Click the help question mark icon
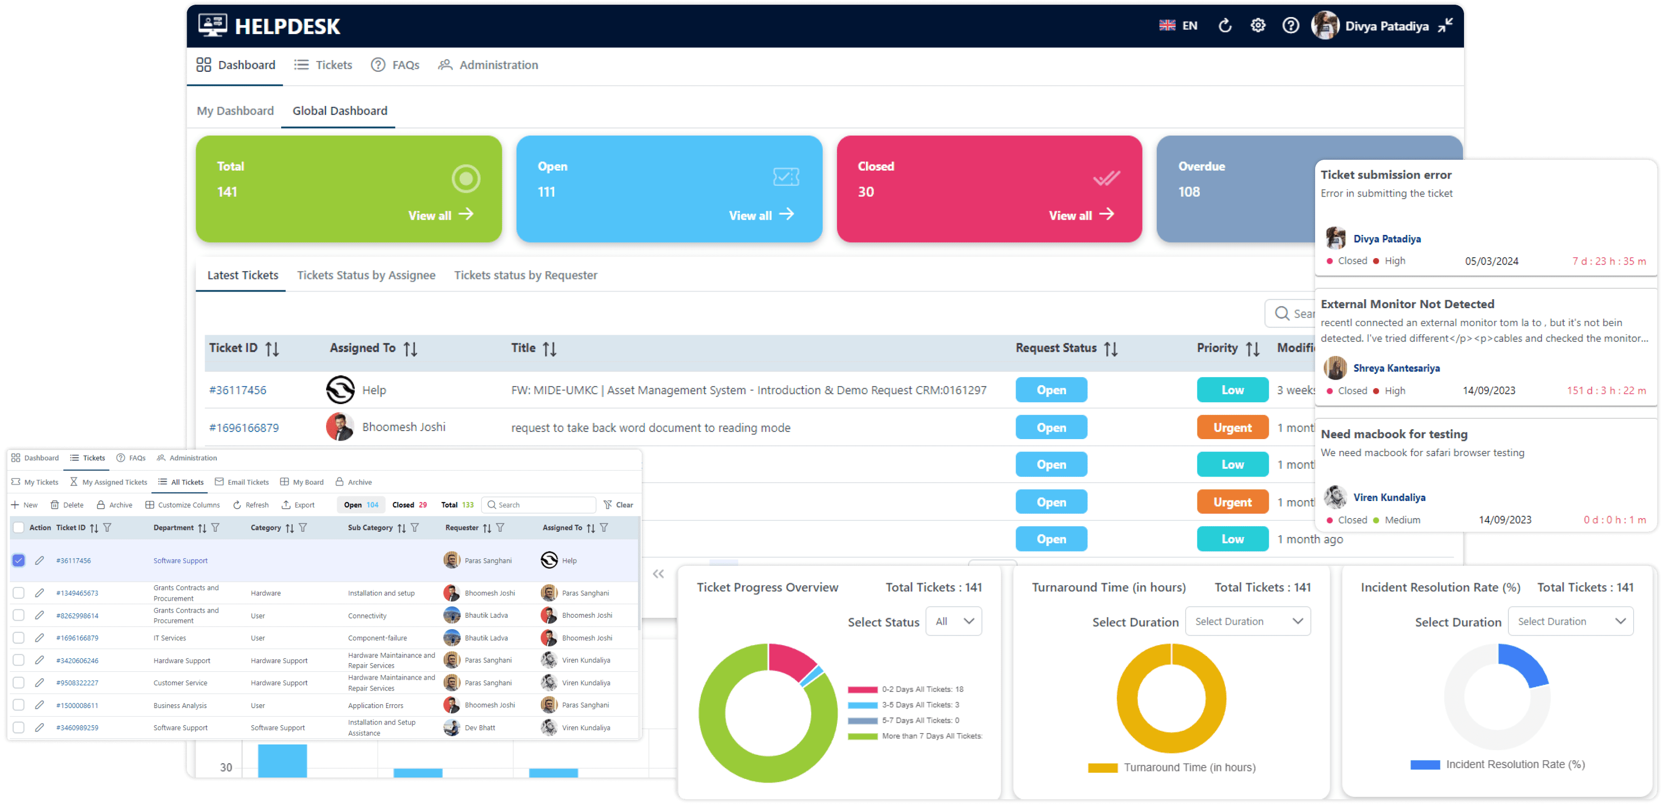The width and height of the screenshot is (1662, 804). 1291,26
